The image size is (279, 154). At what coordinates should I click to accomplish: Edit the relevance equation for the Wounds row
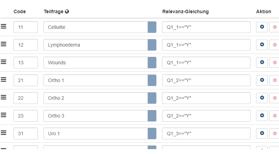pos(206,63)
